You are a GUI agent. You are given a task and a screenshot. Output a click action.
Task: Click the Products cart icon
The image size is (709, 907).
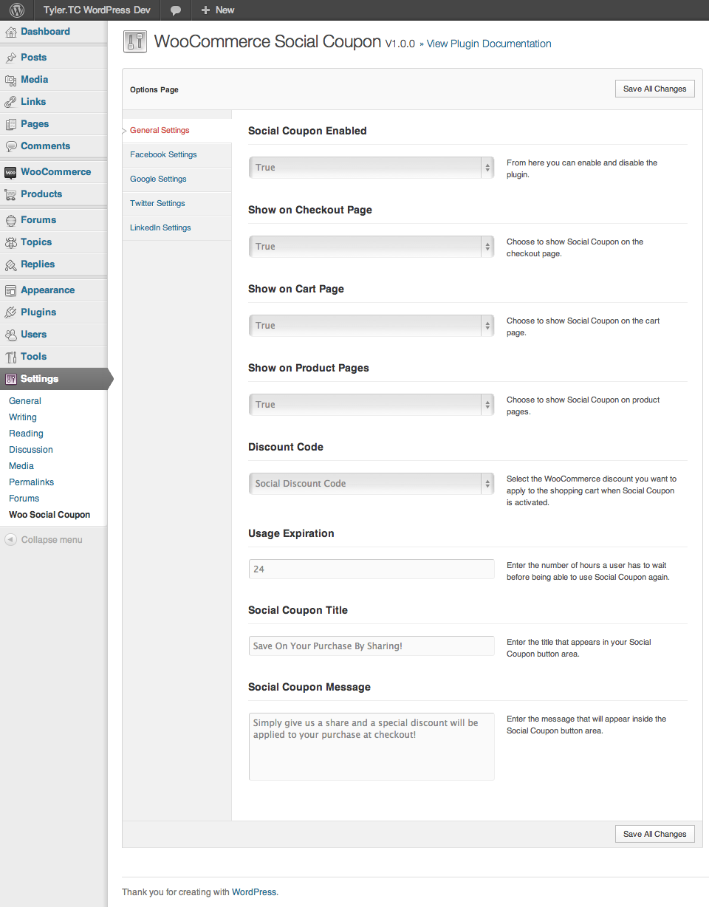tap(11, 194)
